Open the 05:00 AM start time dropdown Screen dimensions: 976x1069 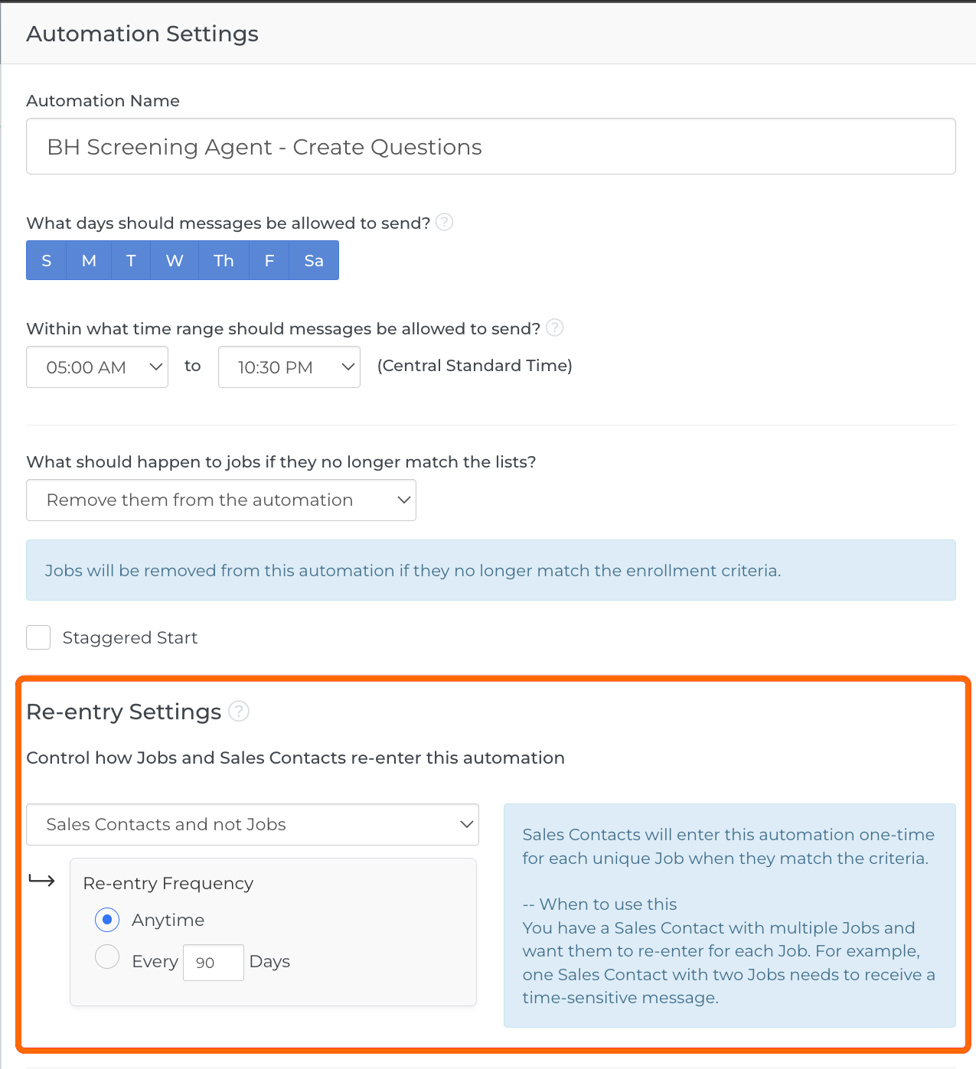pos(97,367)
